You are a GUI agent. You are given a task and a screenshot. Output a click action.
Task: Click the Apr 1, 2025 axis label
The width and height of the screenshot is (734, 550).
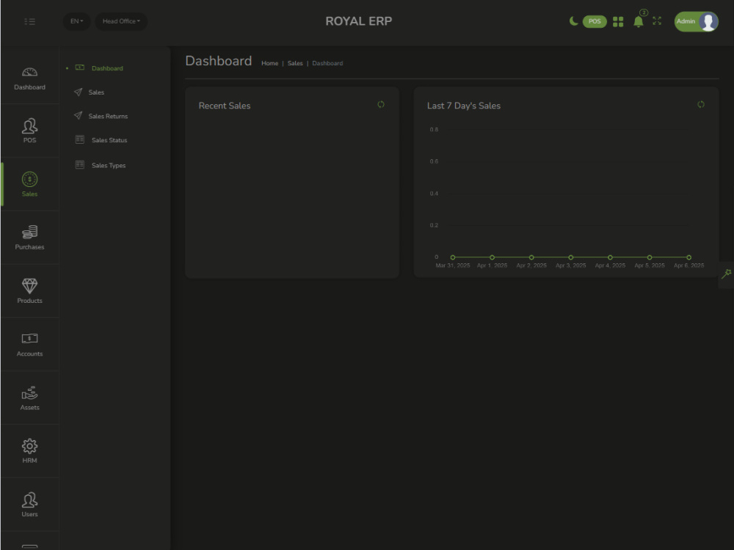pyautogui.click(x=492, y=265)
